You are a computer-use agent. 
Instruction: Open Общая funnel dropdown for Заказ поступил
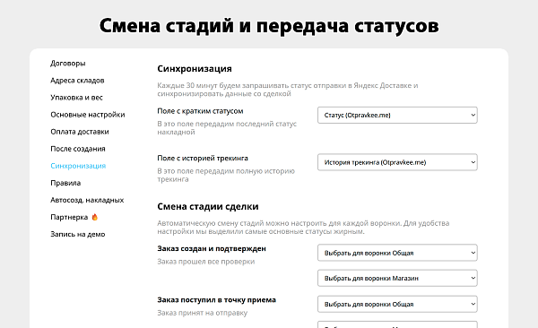tap(397, 305)
